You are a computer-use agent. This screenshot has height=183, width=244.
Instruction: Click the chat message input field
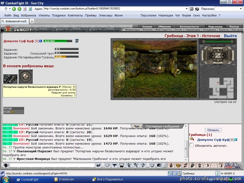(52, 165)
